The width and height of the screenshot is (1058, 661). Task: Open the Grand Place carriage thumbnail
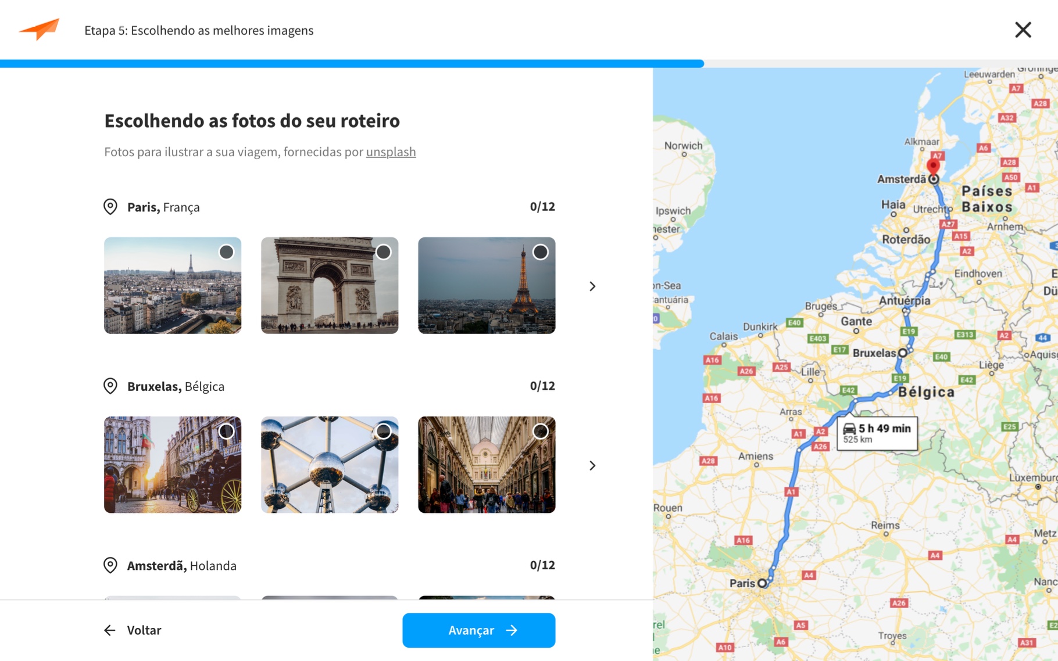[x=173, y=465]
